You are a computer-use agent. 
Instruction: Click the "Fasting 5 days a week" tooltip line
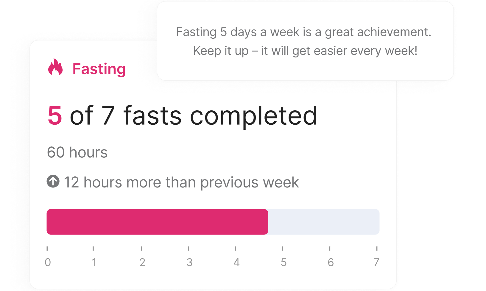pos(303,32)
